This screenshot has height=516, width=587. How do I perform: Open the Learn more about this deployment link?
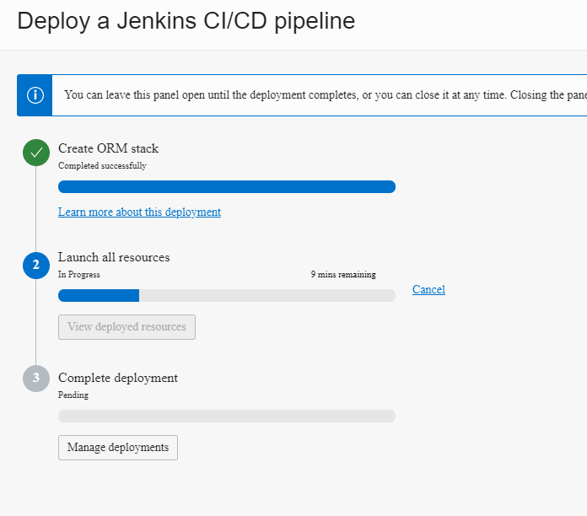(x=139, y=212)
